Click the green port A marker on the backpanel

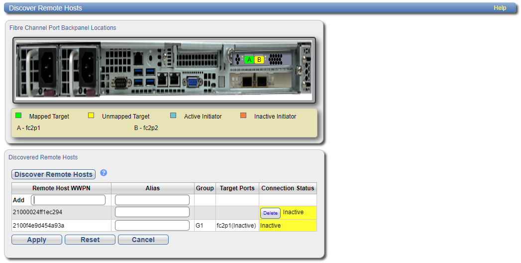pyautogui.click(x=249, y=60)
